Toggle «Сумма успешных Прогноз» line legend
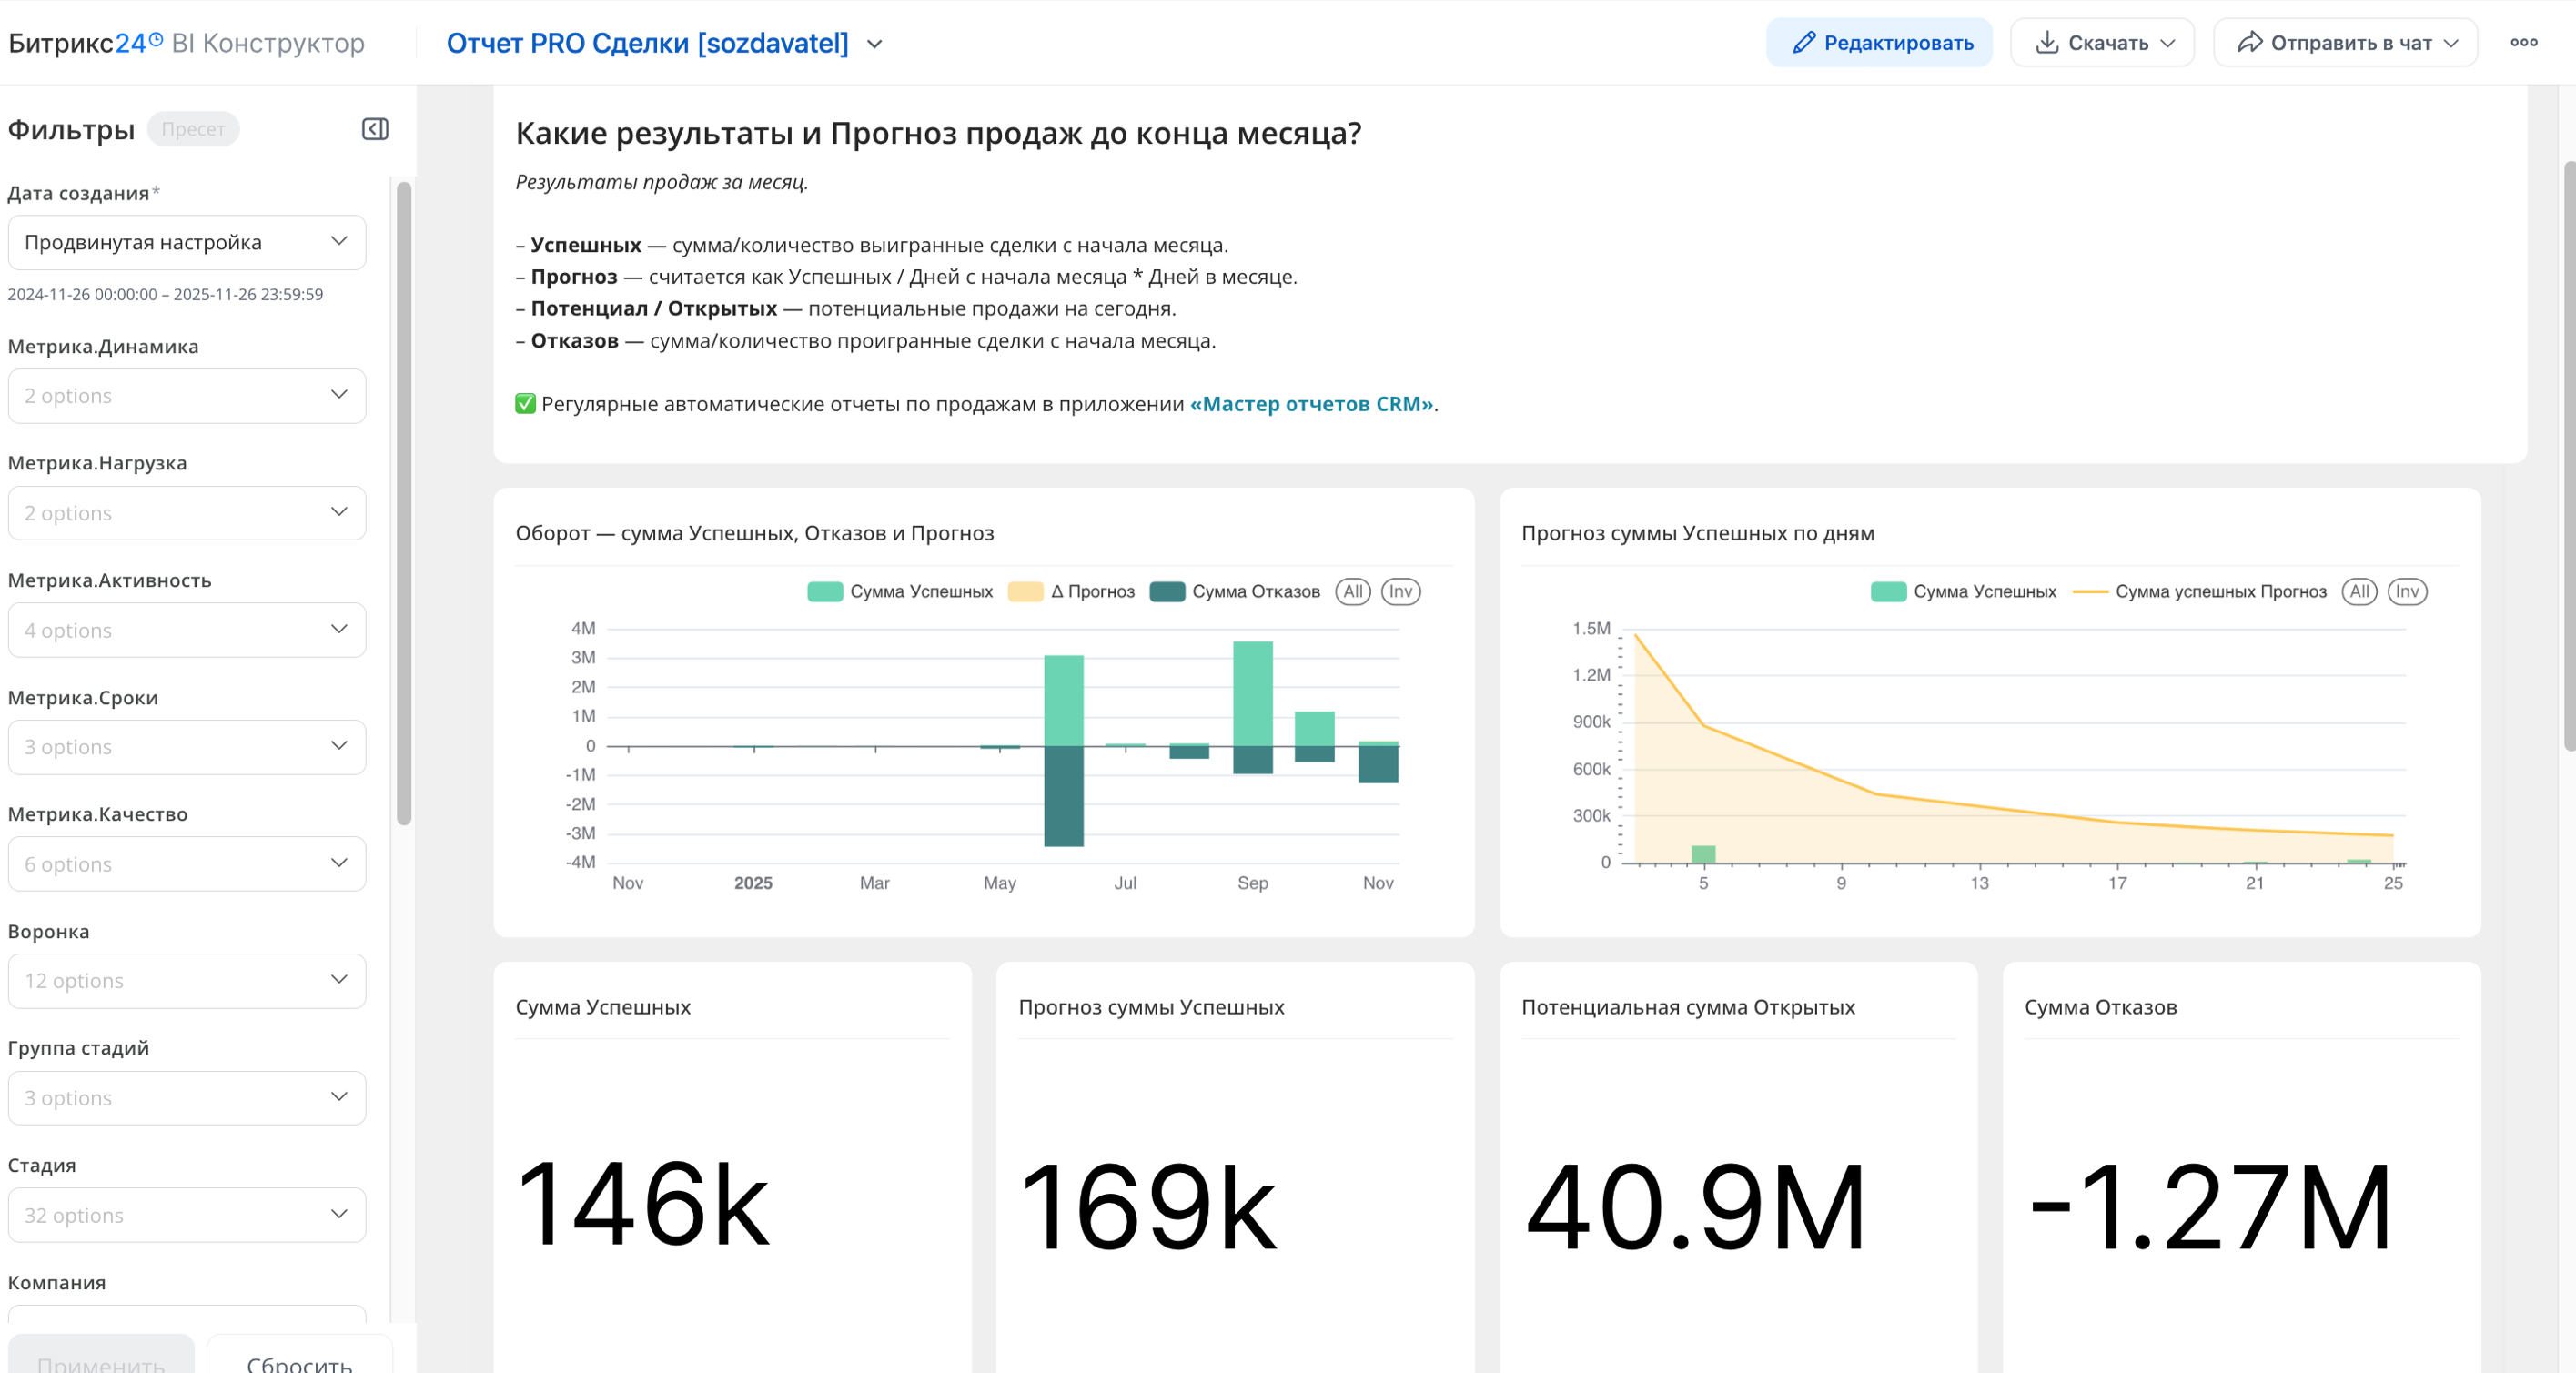Viewport: 2576px width, 1373px height. click(x=2200, y=591)
